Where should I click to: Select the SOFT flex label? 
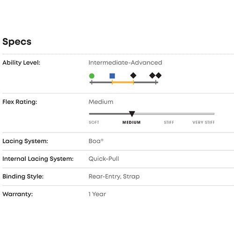point(94,122)
